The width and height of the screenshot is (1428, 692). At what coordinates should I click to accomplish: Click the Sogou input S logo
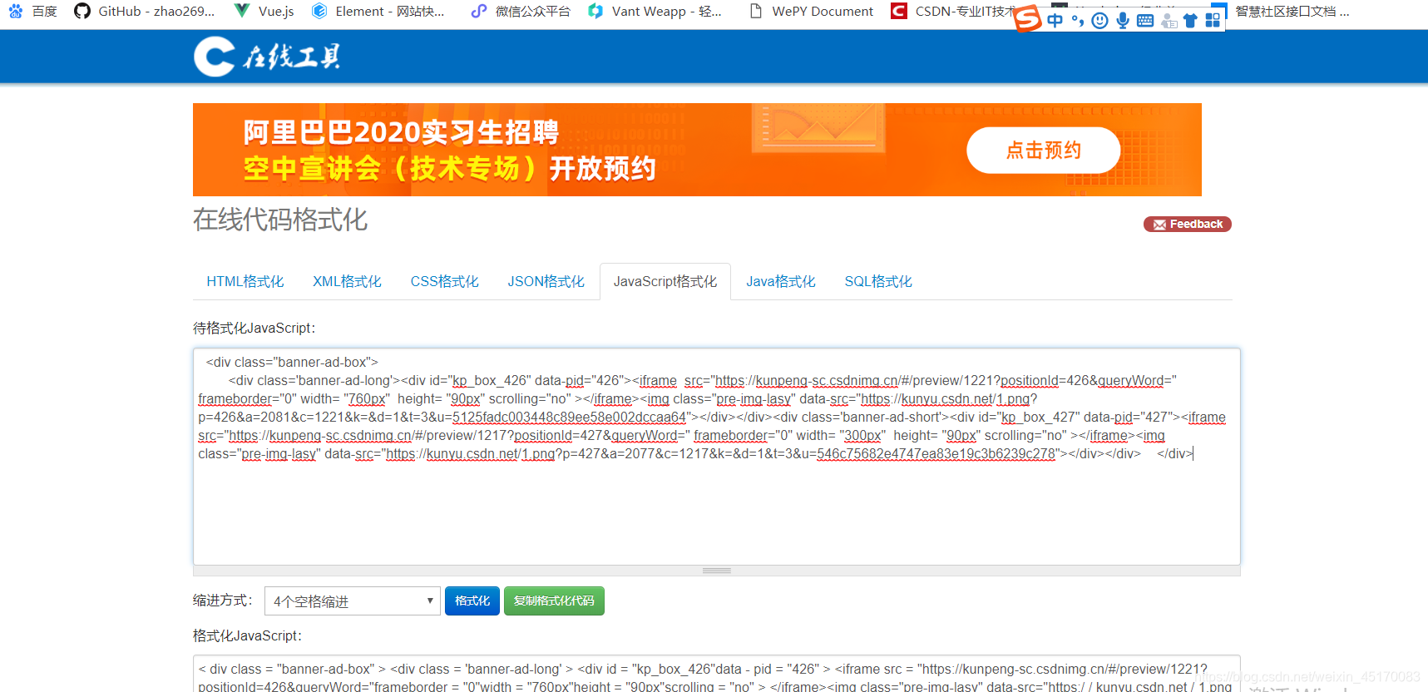[1029, 18]
